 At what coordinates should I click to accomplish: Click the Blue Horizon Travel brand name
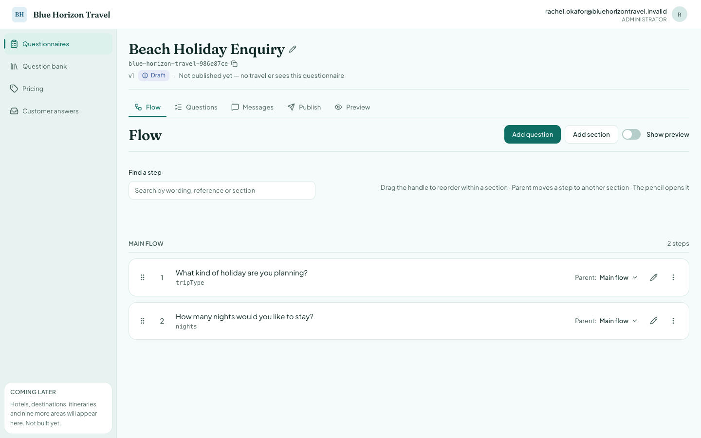pos(72,15)
